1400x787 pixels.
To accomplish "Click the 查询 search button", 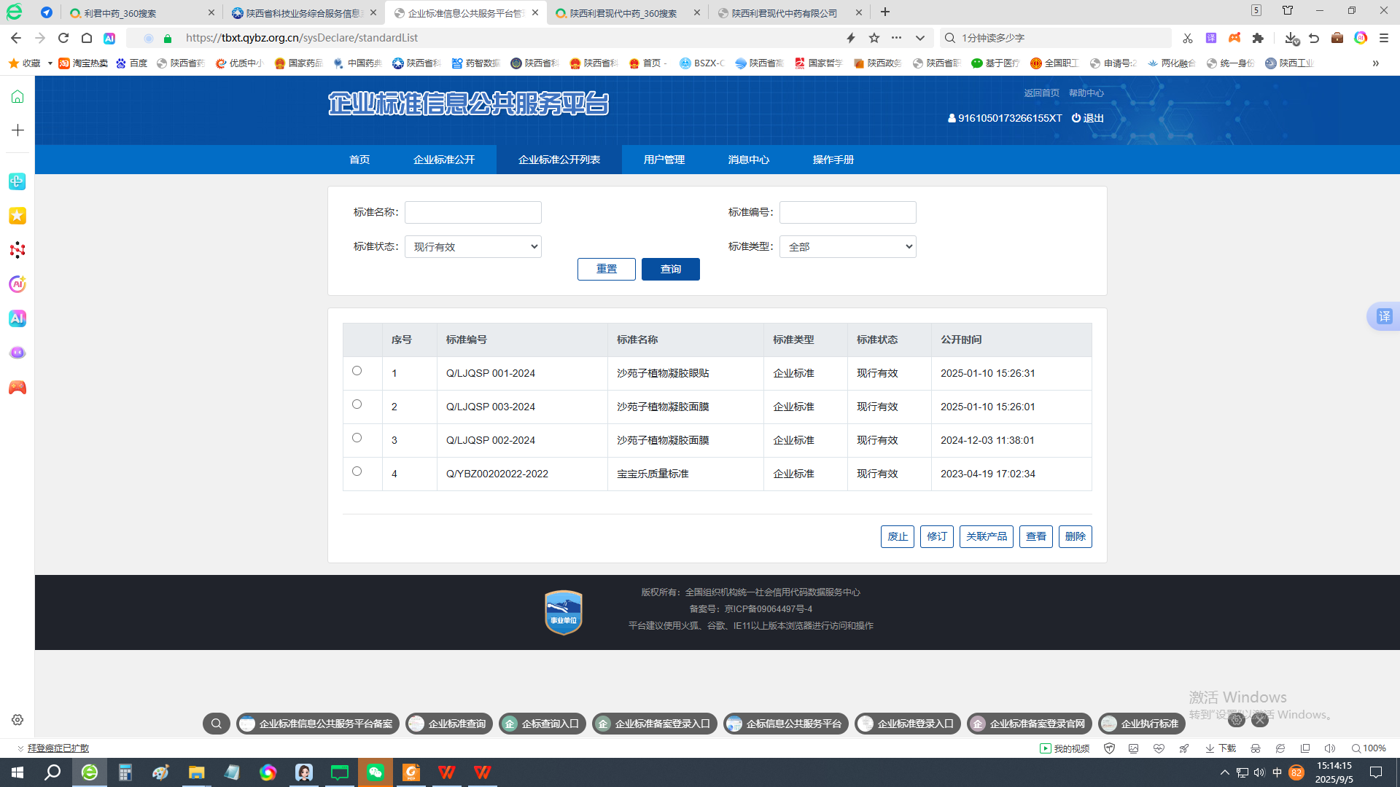I will pyautogui.click(x=670, y=270).
